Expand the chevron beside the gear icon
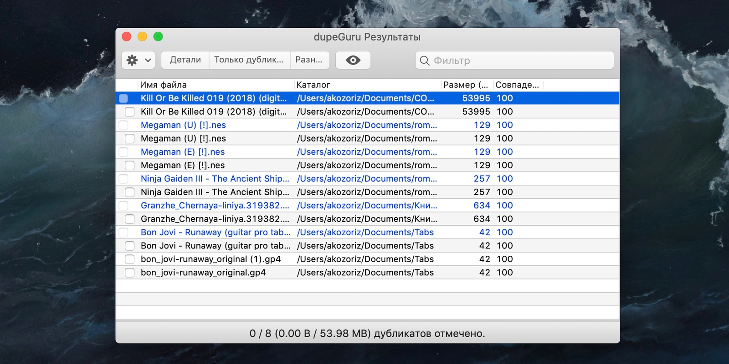The width and height of the screenshot is (729, 364). pos(148,60)
